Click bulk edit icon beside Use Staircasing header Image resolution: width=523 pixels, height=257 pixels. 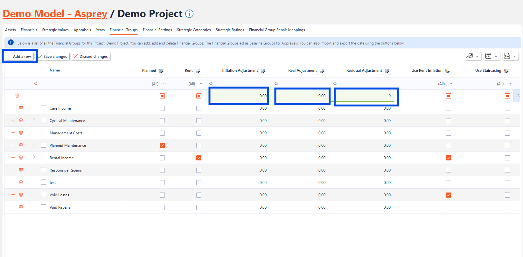pos(506,71)
